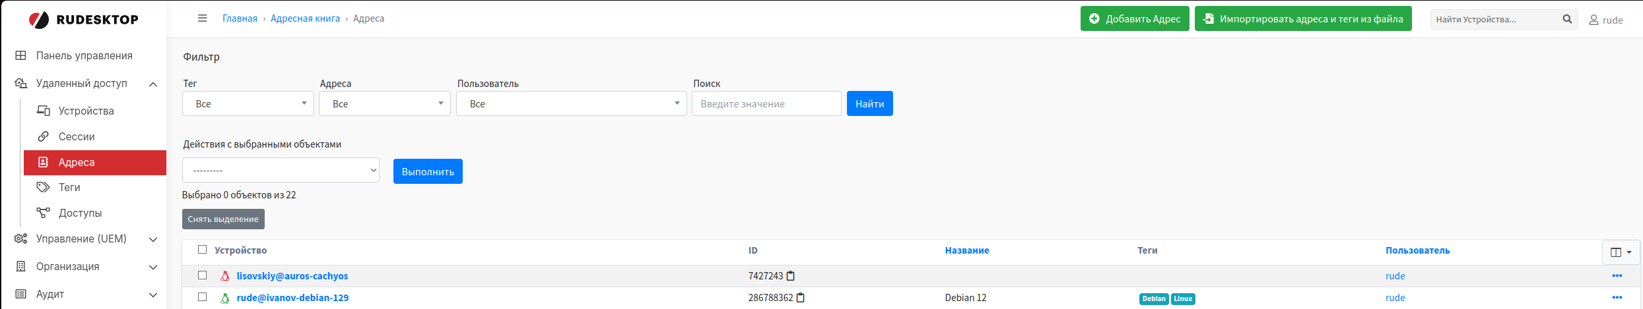The width and height of the screenshot is (1643, 309).
Task: Open the Пользователь filter dropdown
Action: pyautogui.click(x=571, y=104)
